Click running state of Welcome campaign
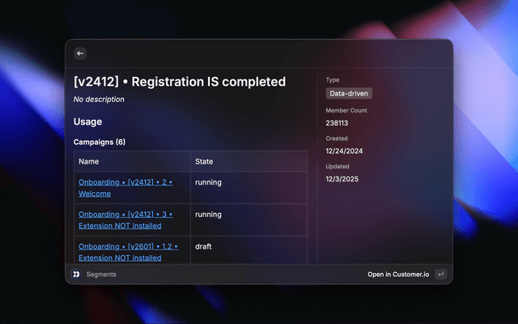The image size is (518, 324). point(208,182)
